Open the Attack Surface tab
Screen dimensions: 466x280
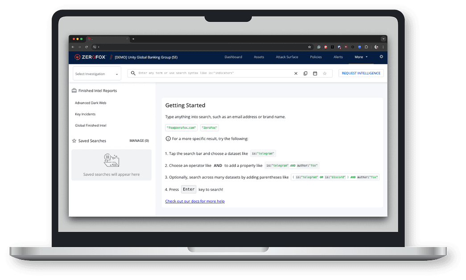(x=287, y=57)
